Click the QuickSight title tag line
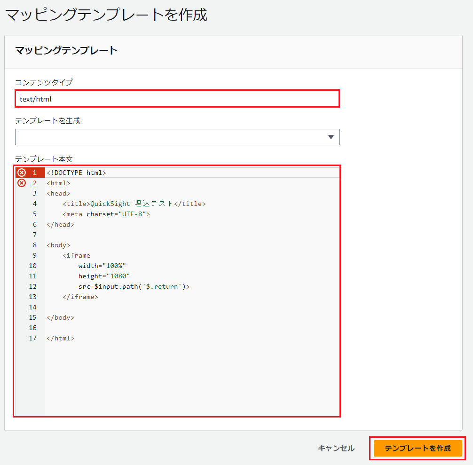 (134, 204)
